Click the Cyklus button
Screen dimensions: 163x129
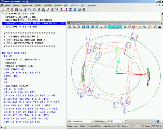click(x=82, y=126)
